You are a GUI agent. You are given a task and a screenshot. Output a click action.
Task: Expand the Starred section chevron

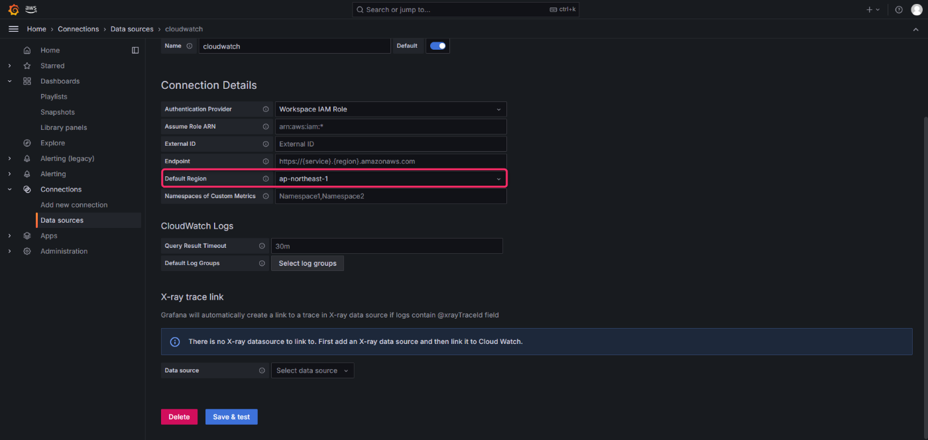coord(9,66)
